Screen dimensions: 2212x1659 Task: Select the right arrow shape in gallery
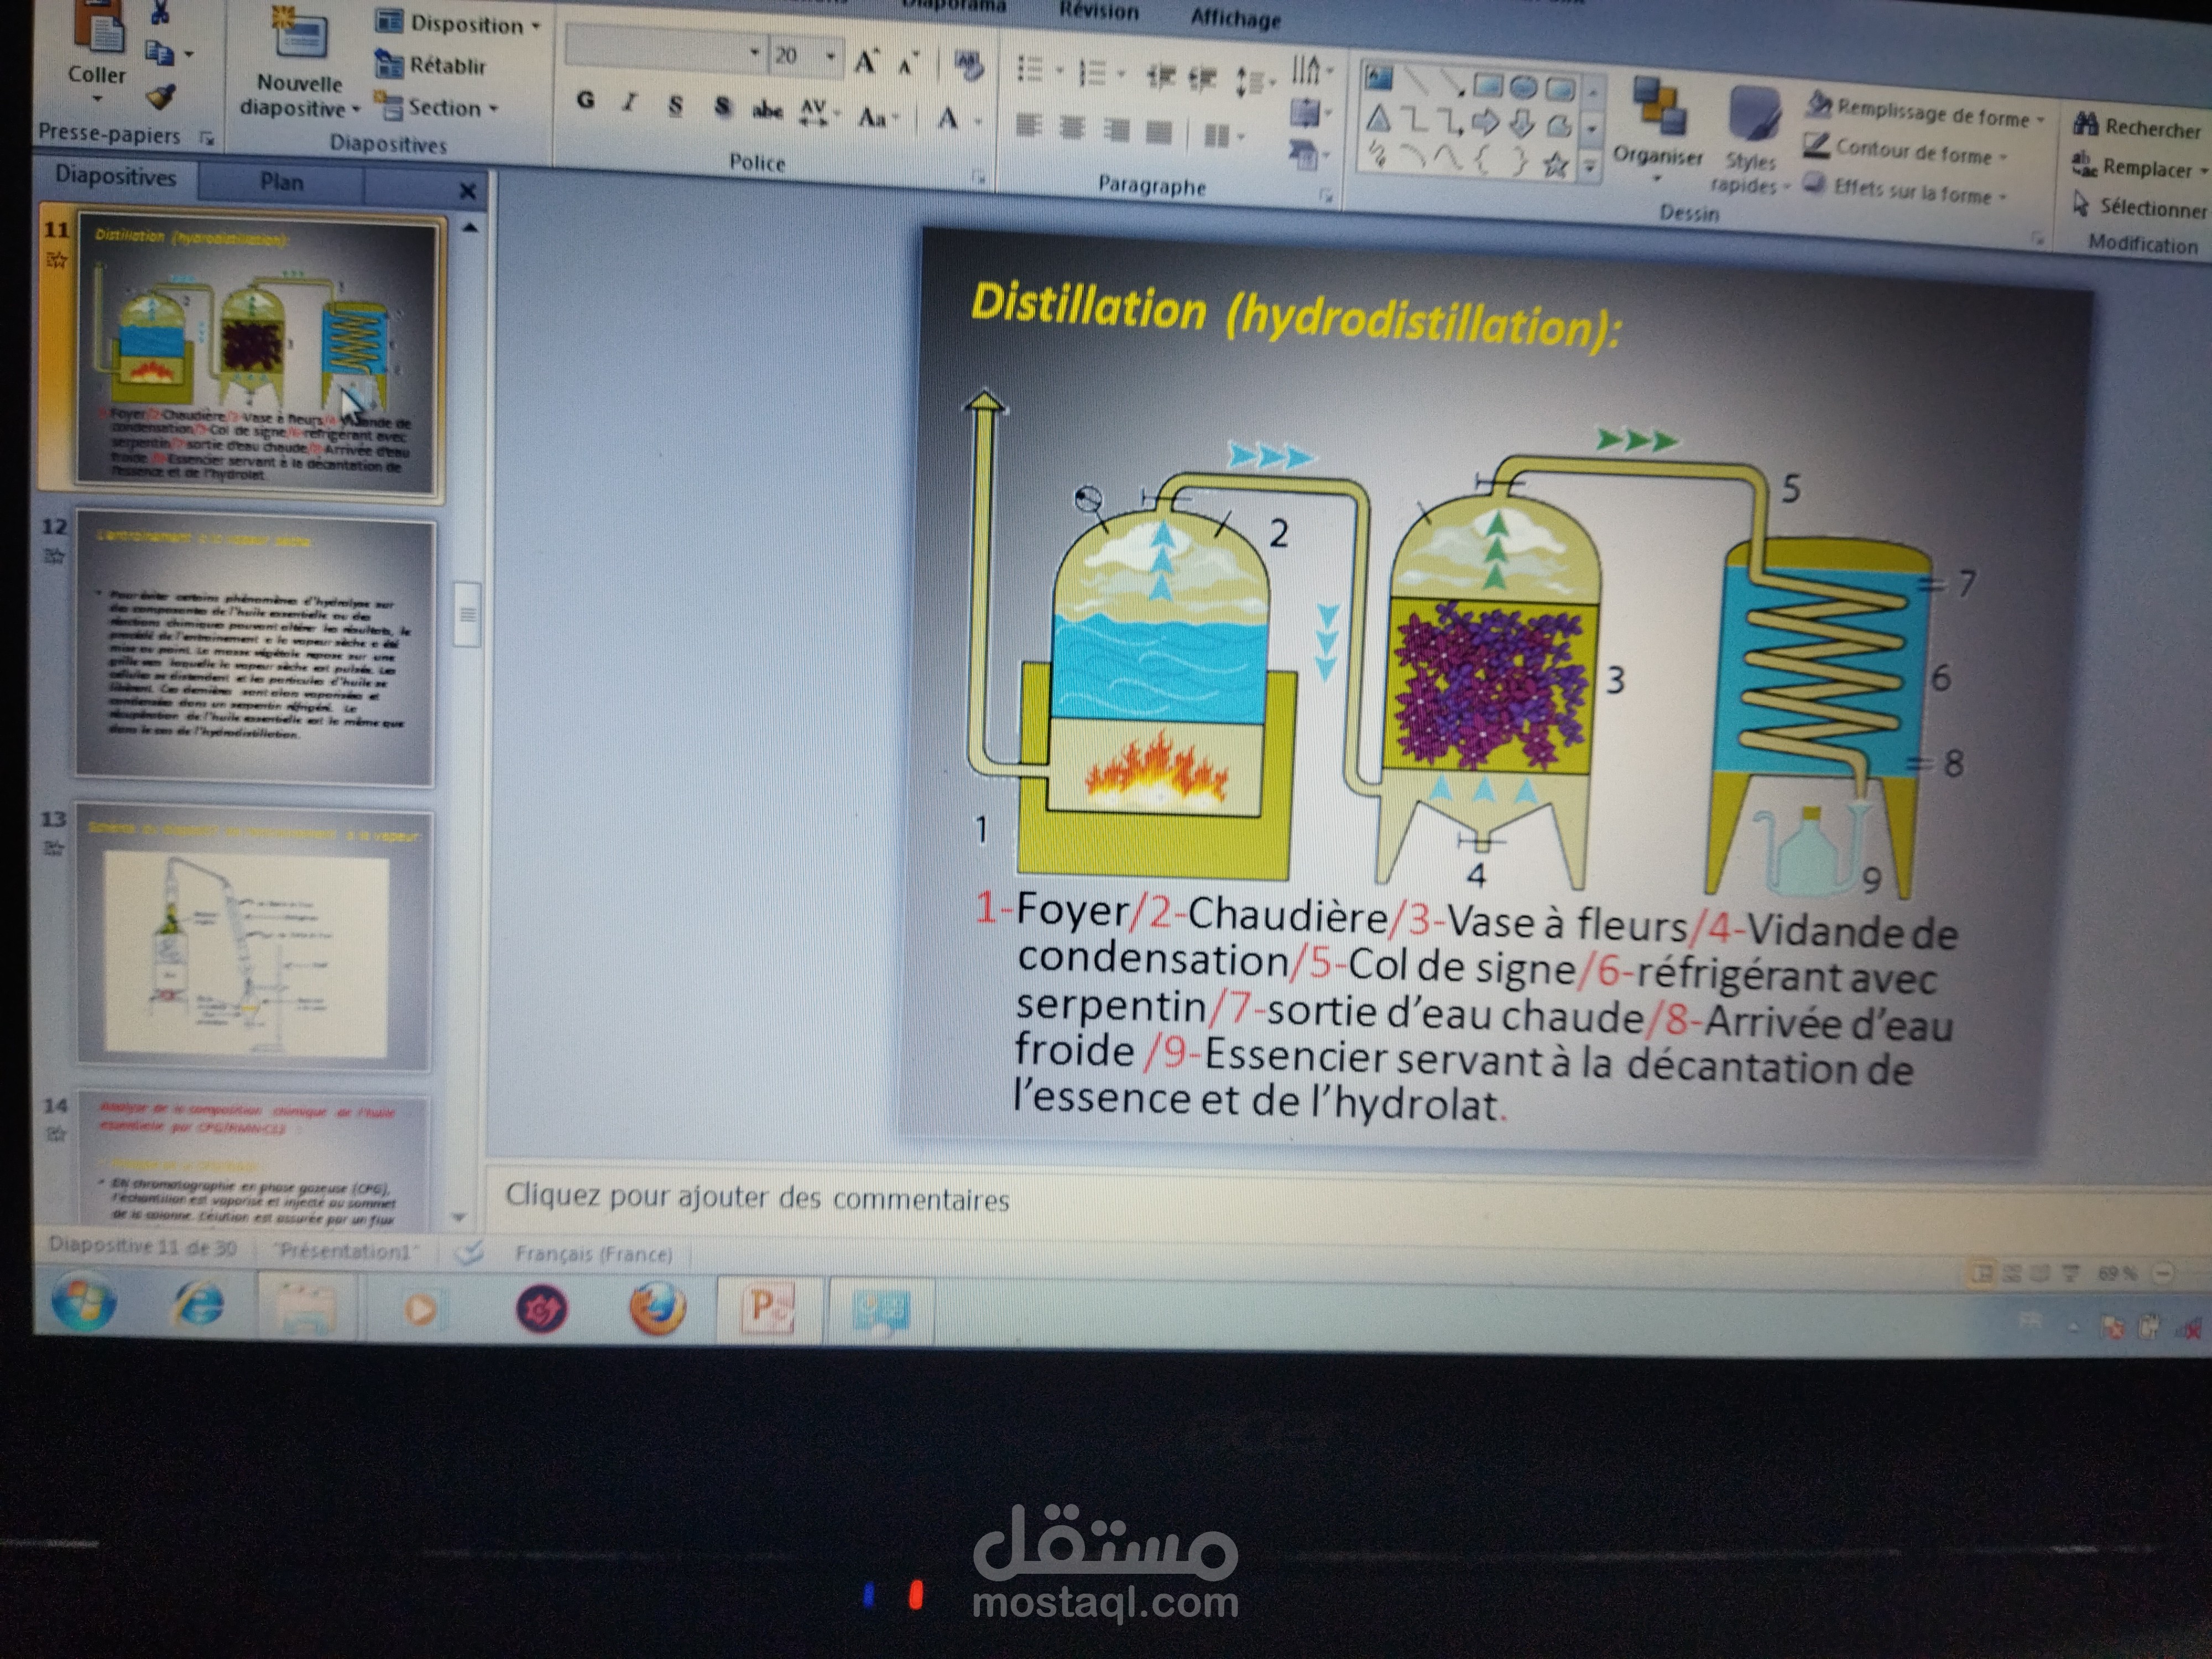tap(1486, 123)
